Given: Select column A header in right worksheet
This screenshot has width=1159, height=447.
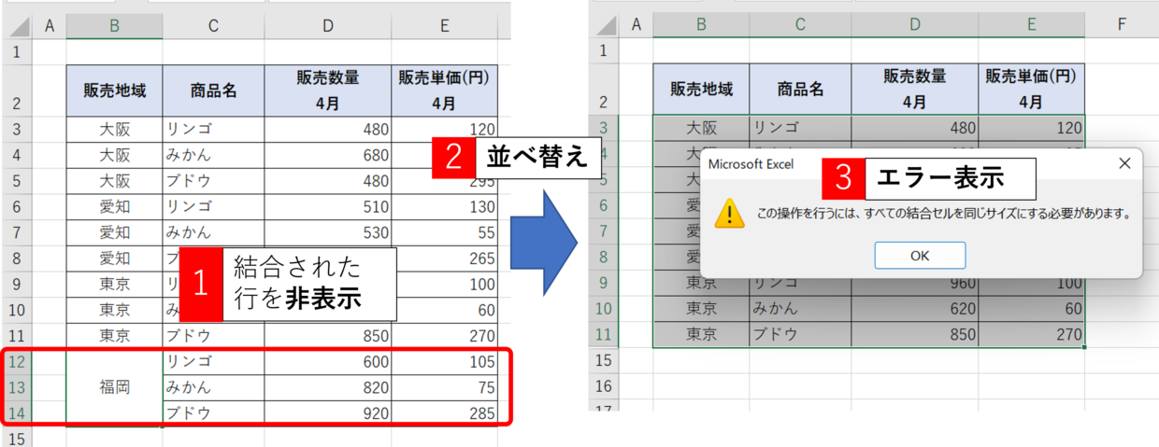Looking at the screenshot, I should point(636,24).
